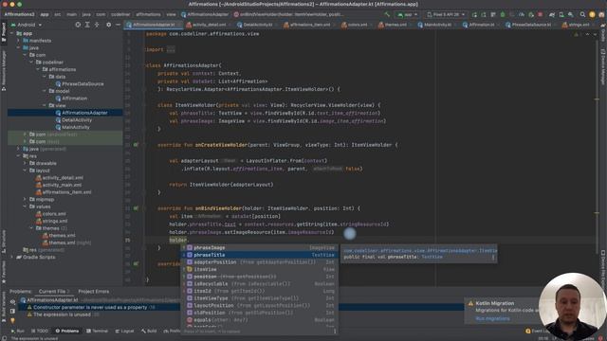The height and width of the screenshot is (341, 607).
Task: Open the Logcat tool window button
Action: pos(124,331)
